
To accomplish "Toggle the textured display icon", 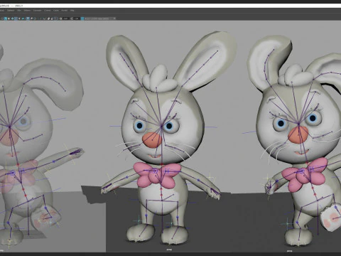I will [16, 18].
